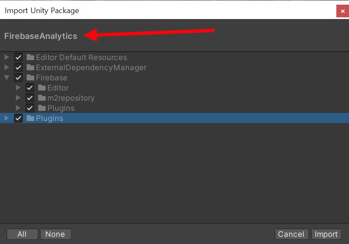Expand the Editor Default Resources folder
This screenshot has width=349, height=244.
(7, 57)
